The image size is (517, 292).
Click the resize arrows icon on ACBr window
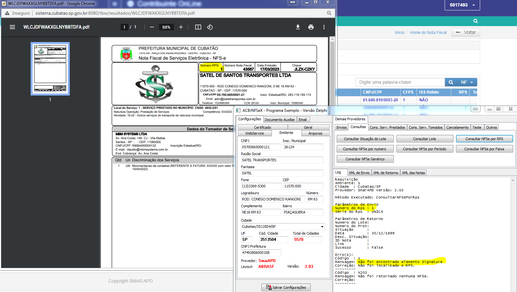click(x=476, y=109)
